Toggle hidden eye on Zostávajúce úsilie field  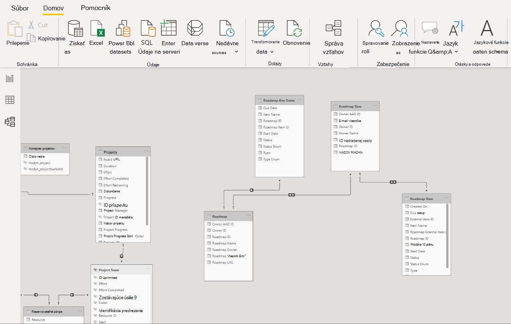[x=95, y=297]
